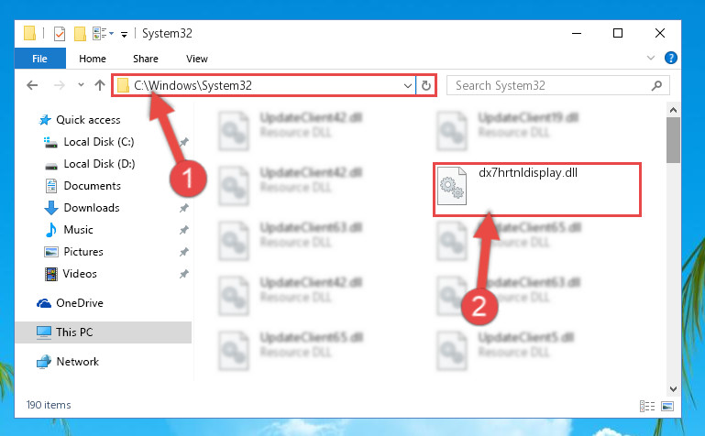The height and width of the screenshot is (436, 705).
Task: Toggle the pin beside Pictures
Action: 184,252
